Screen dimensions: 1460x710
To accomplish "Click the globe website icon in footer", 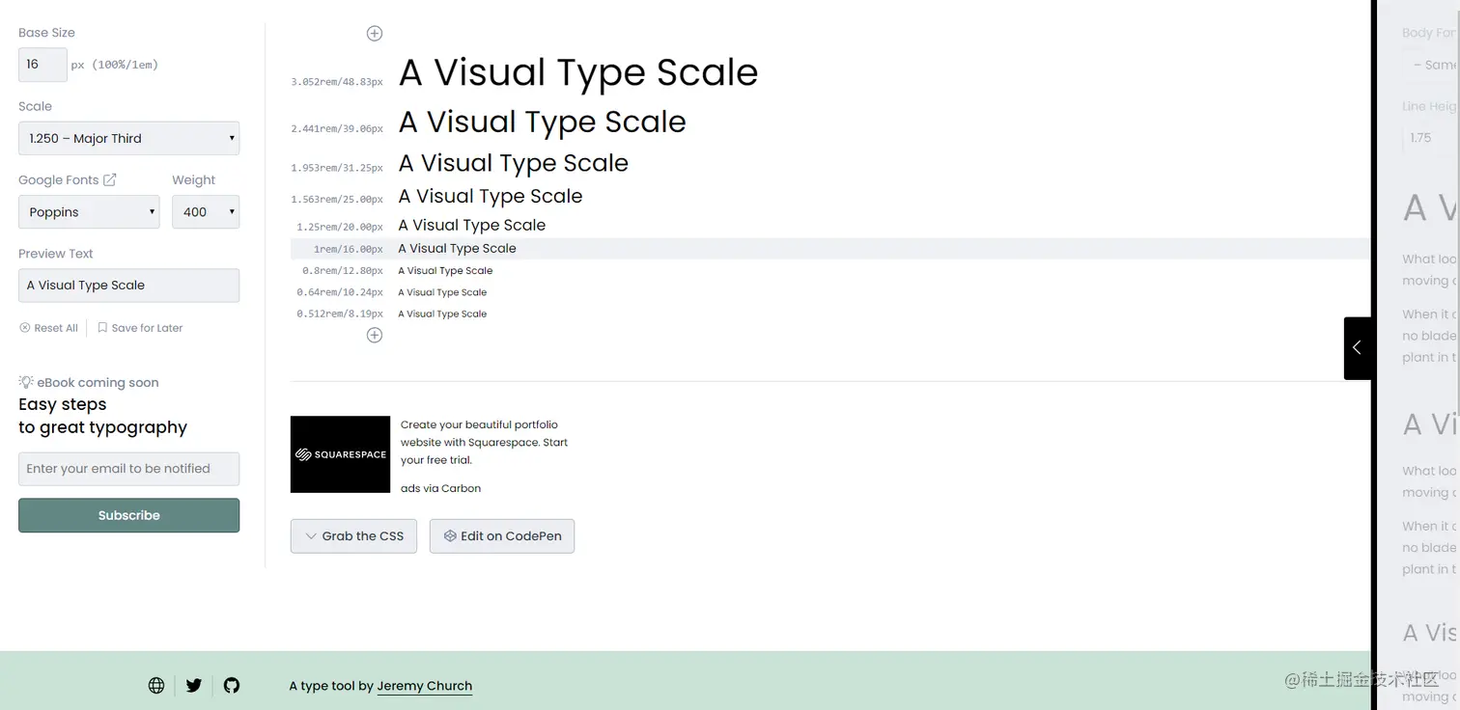I will pos(156,686).
